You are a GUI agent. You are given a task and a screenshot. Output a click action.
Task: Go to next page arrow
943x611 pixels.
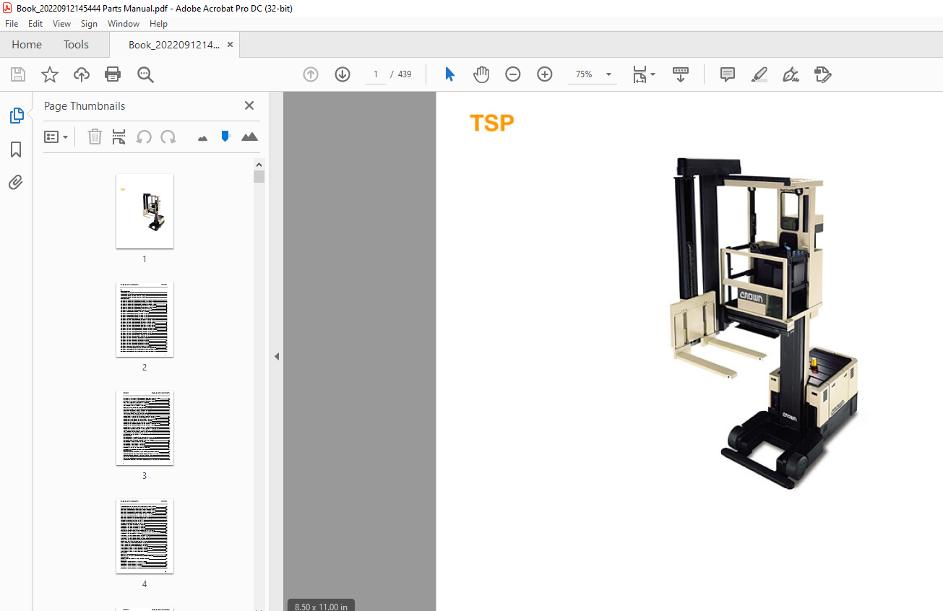pos(343,74)
